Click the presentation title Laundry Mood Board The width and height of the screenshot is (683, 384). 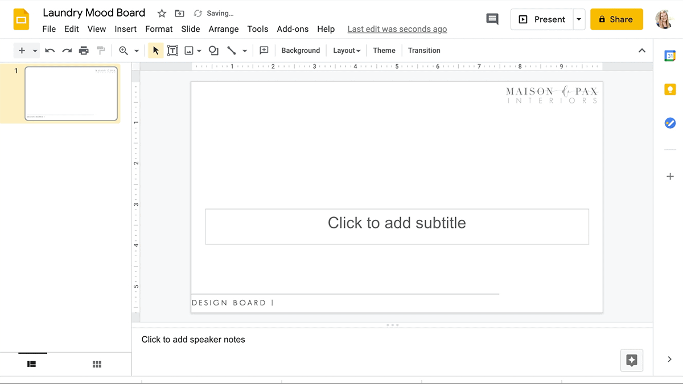click(x=94, y=13)
